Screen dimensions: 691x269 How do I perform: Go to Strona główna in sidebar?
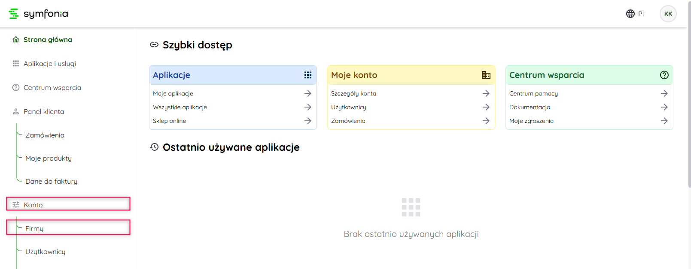tap(48, 39)
